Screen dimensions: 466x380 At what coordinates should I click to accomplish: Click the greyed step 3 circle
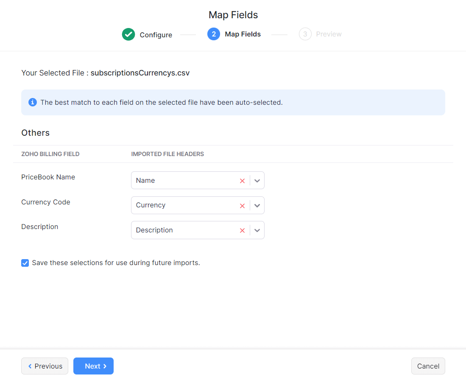(x=305, y=34)
